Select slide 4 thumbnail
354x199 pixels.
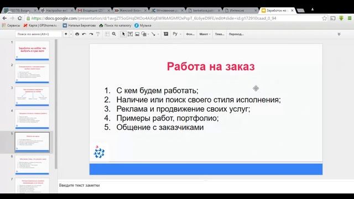[x=32, y=119]
